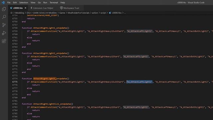This screenshot has width=213, height=120.
Task: Open the File menu
Action: tap(9, 3)
